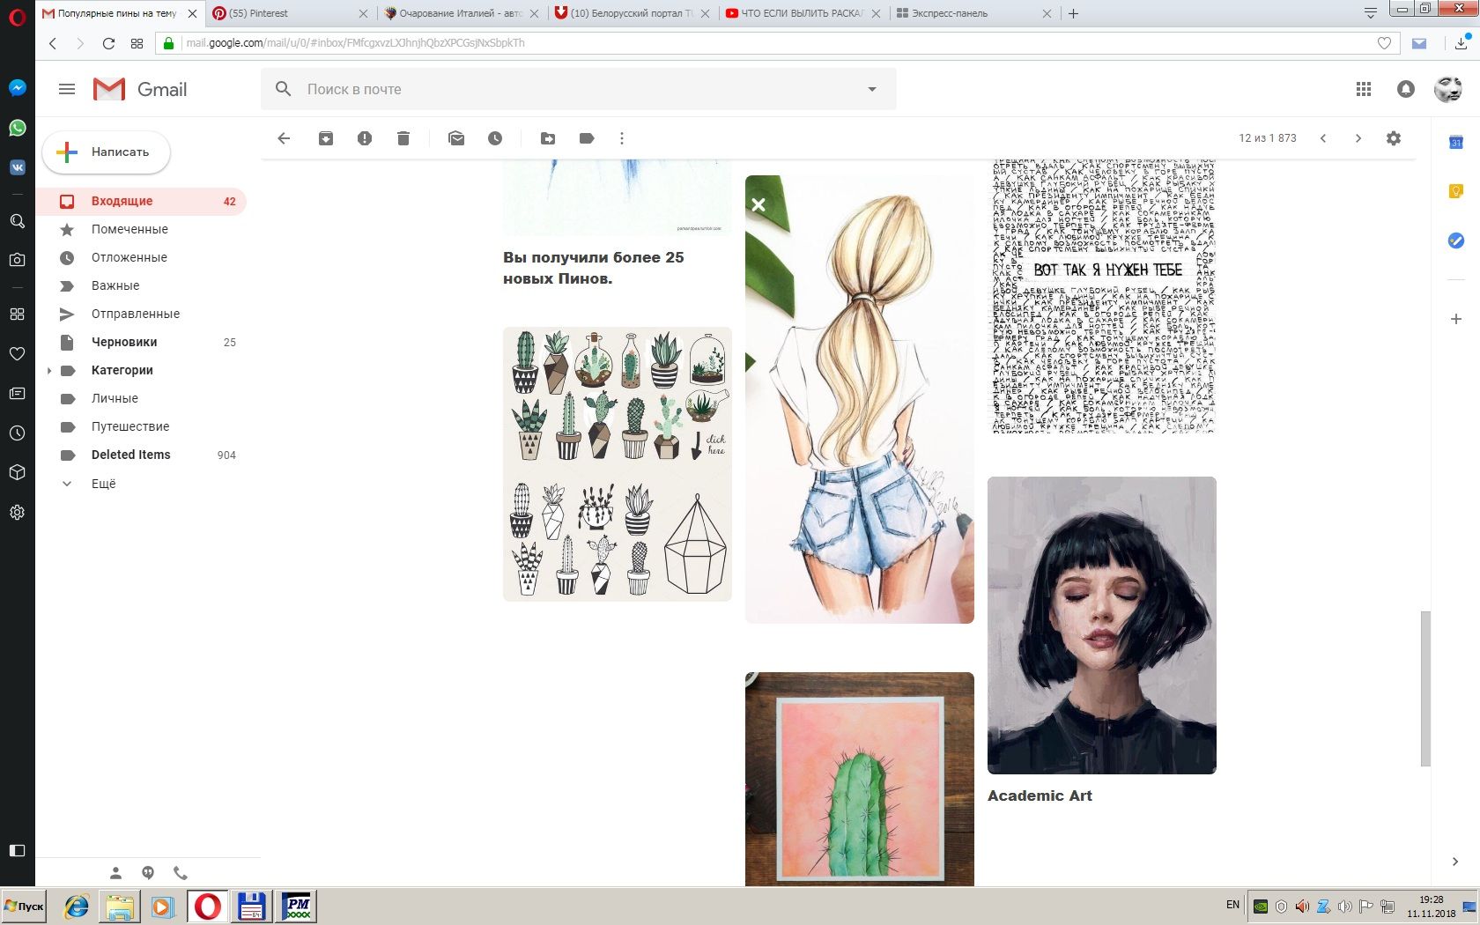Screen dimensions: 1480x925
Task: Bookmark page with heart icon
Action: point(1384,43)
